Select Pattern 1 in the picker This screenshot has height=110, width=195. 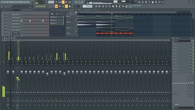(57, 17)
